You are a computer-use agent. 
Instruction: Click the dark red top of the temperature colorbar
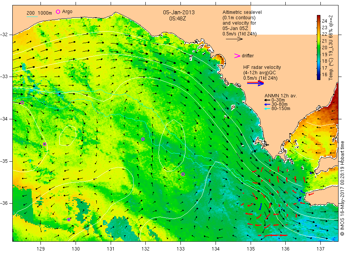pos(318,17)
